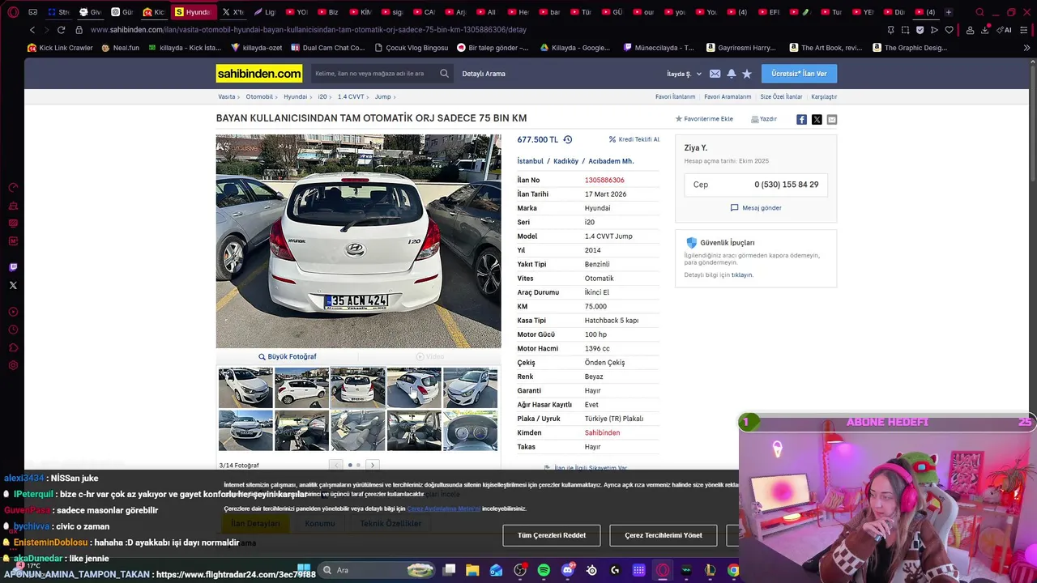
Task: Click the Hyundai breadcrumb link
Action: (x=295, y=96)
